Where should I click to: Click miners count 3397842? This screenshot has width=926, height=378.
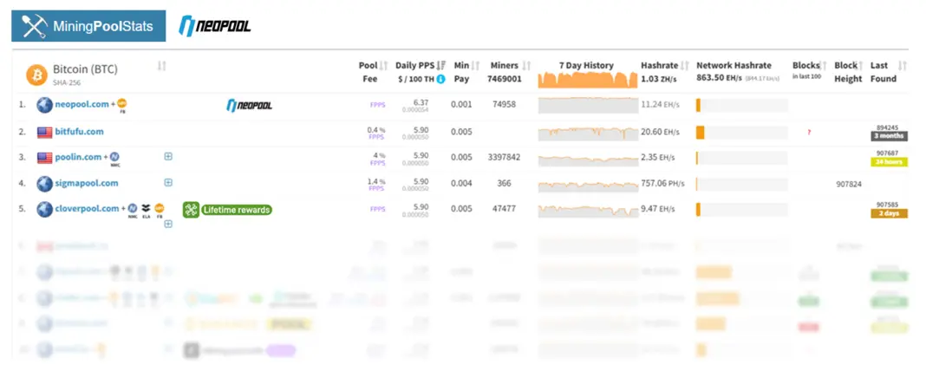pos(505,158)
